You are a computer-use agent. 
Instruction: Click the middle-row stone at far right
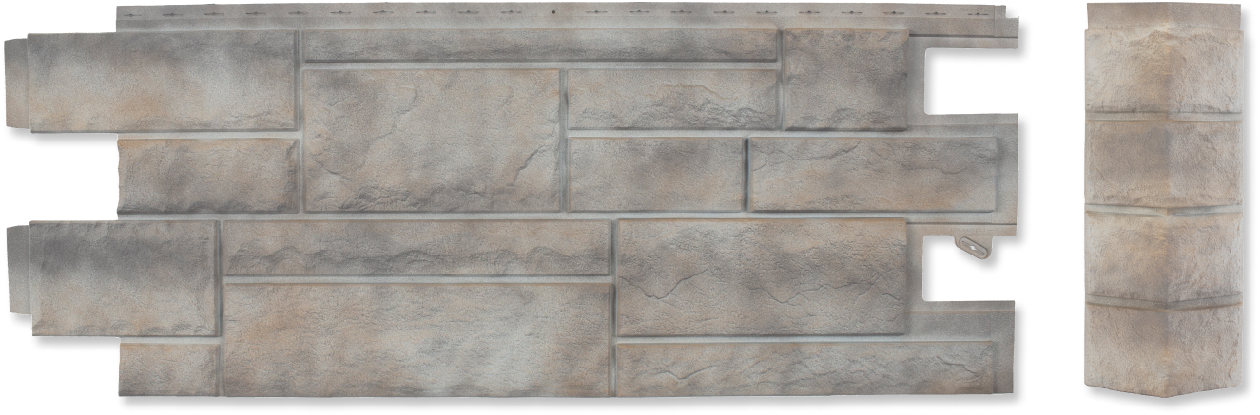tap(872, 174)
